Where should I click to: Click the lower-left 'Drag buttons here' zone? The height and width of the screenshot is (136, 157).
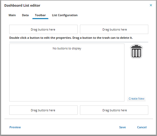pyautogui.click(x=43, y=110)
